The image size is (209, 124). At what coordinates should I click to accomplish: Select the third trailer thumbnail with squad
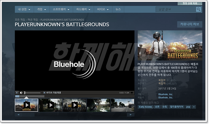(x=75, y=105)
